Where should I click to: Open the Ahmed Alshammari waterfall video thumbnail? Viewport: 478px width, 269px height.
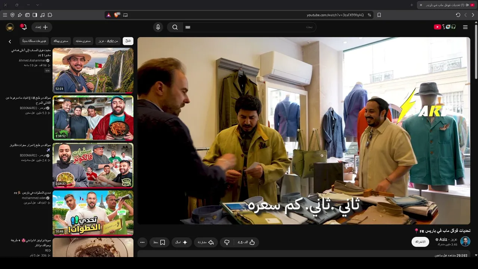[x=93, y=70]
